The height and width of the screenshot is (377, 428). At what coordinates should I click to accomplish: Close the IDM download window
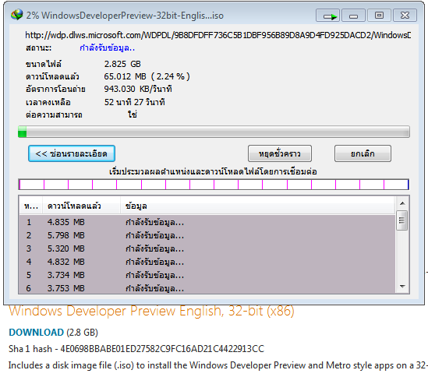pos(405,16)
